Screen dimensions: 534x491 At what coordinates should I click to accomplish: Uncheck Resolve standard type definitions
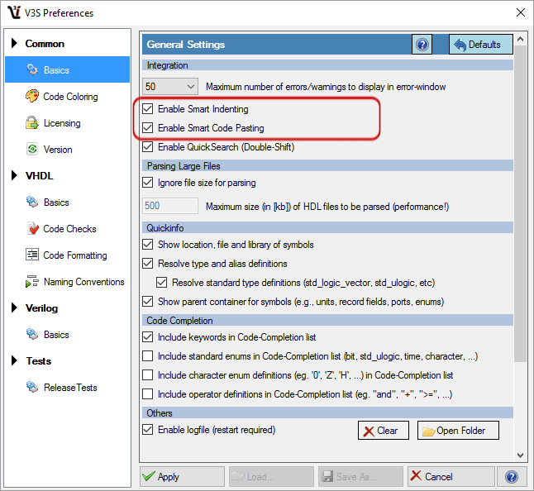161,283
